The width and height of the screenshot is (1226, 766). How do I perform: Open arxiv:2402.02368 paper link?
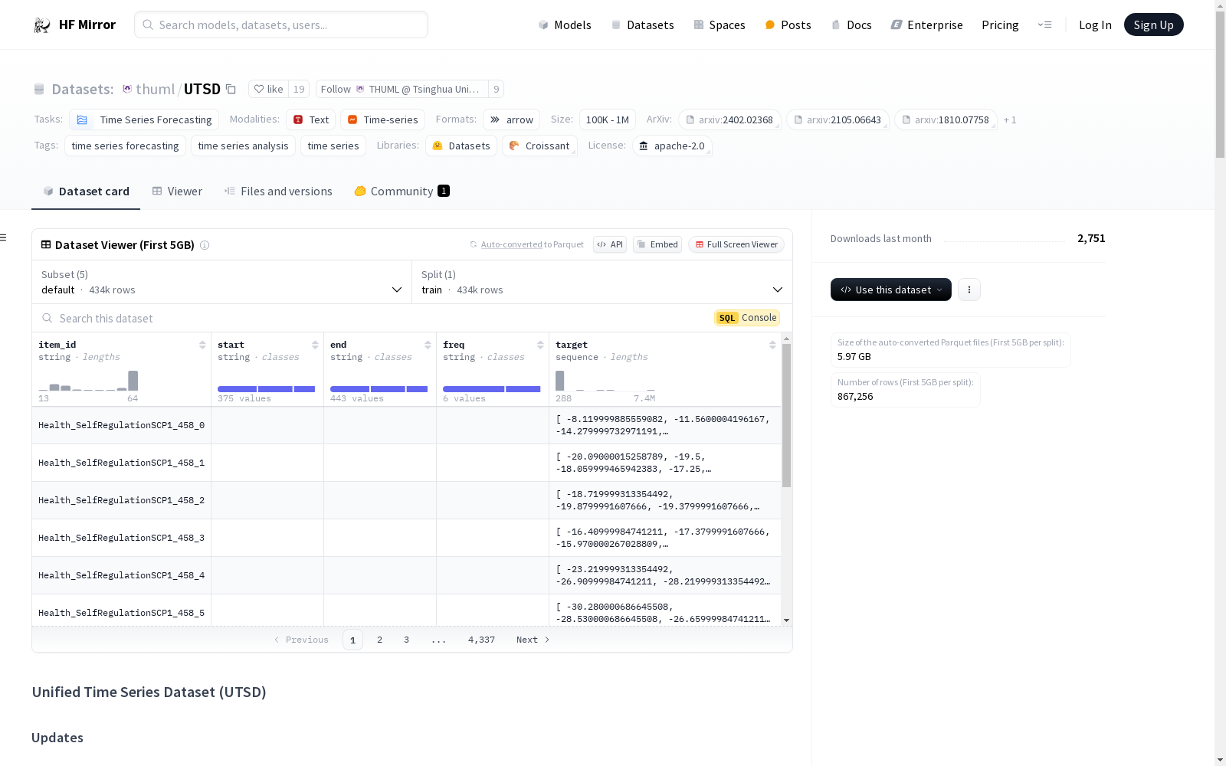[x=729, y=119]
